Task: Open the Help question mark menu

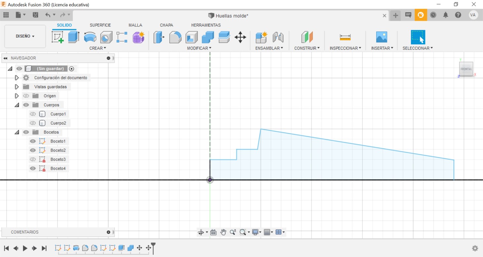Action: tap(458, 15)
